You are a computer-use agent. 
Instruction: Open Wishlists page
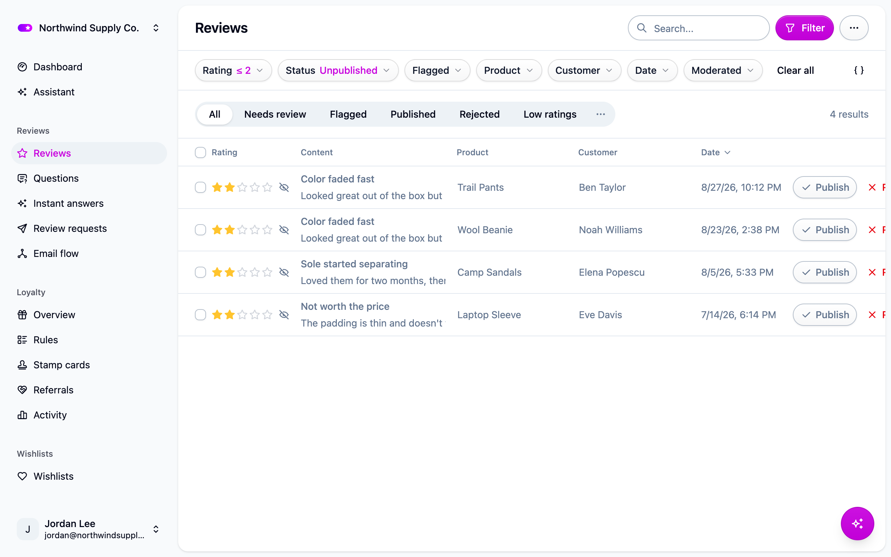(89, 476)
